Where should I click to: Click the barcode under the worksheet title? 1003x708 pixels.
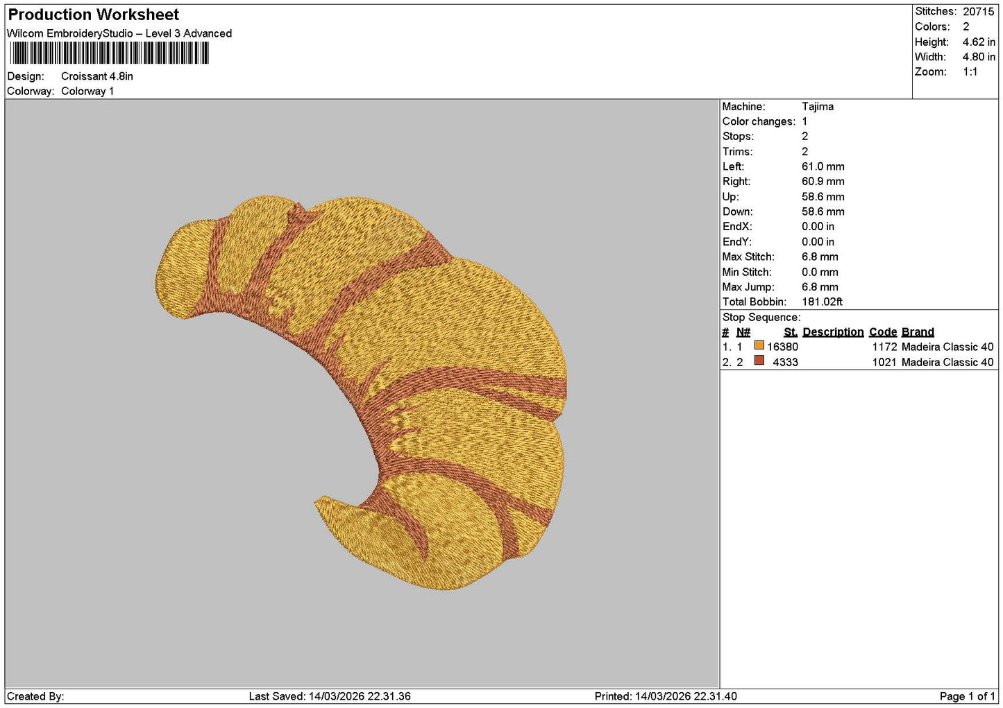point(109,53)
